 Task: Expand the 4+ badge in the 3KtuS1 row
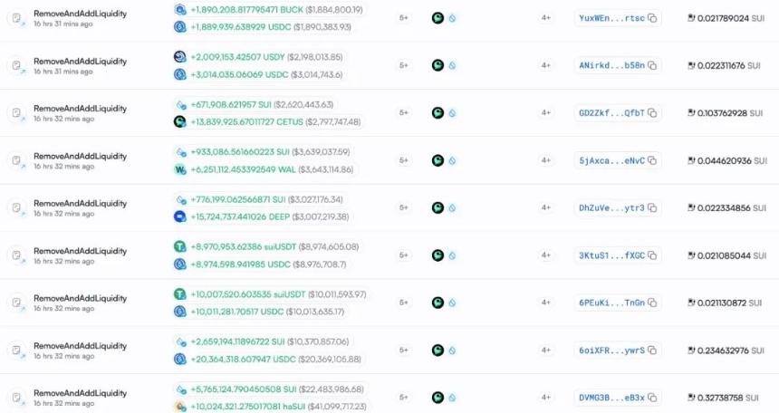coord(545,255)
